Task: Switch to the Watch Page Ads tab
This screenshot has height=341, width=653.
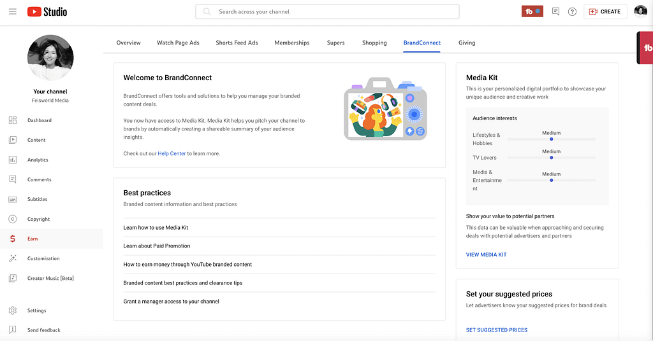Action: click(x=178, y=43)
